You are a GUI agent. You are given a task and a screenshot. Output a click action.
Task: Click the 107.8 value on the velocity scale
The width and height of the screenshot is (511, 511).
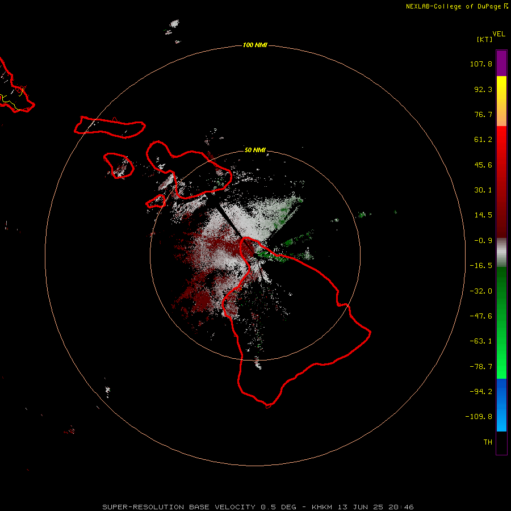click(x=481, y=64)
